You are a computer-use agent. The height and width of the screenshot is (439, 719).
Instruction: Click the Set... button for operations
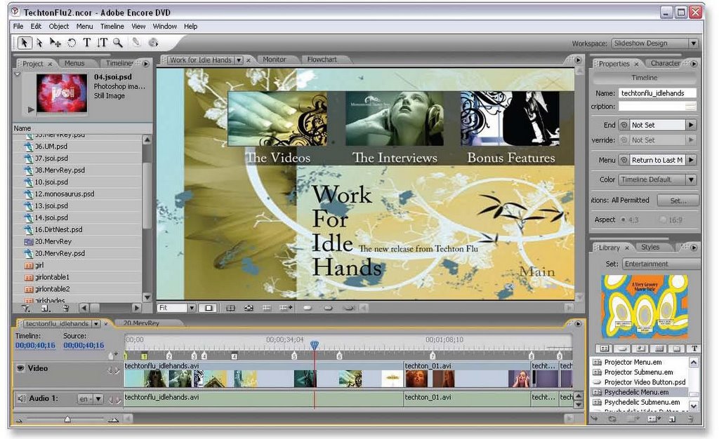coord(678,200)
